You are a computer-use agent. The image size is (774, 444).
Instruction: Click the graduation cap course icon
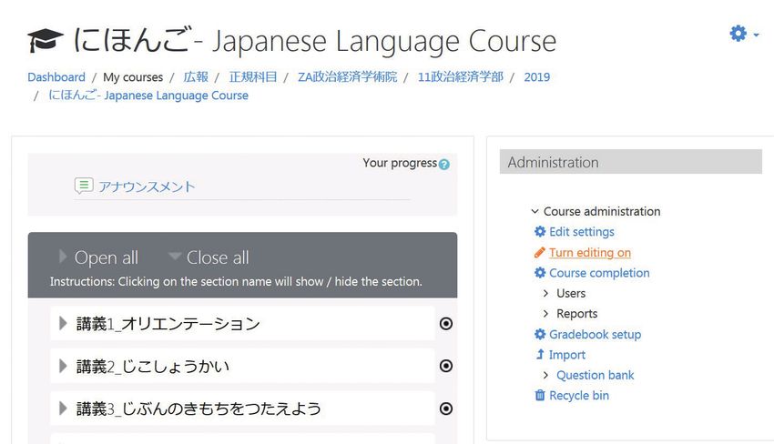click(45, 40)
